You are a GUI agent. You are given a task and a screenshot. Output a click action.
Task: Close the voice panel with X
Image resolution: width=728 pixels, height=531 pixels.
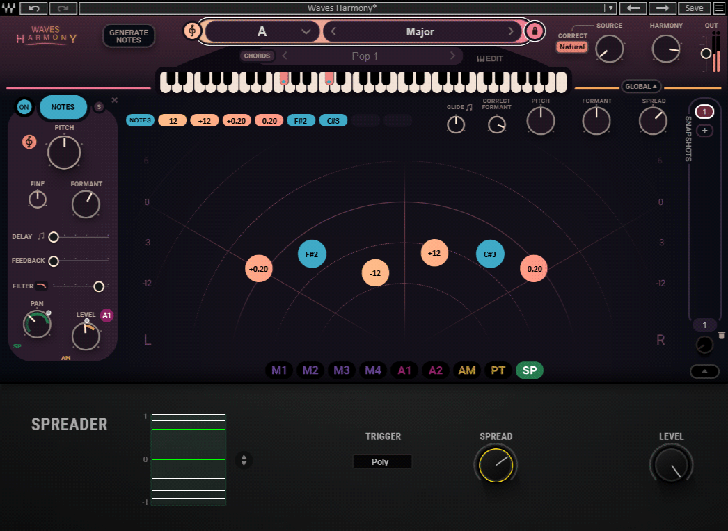(115, 99)
